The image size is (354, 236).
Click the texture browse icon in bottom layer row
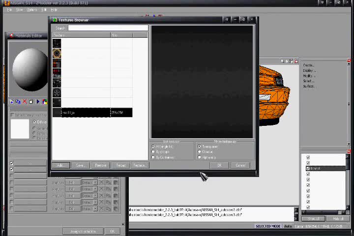(116, 208)
